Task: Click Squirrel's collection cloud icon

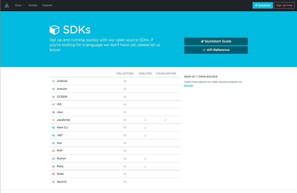Action: [x=125, y=182]
